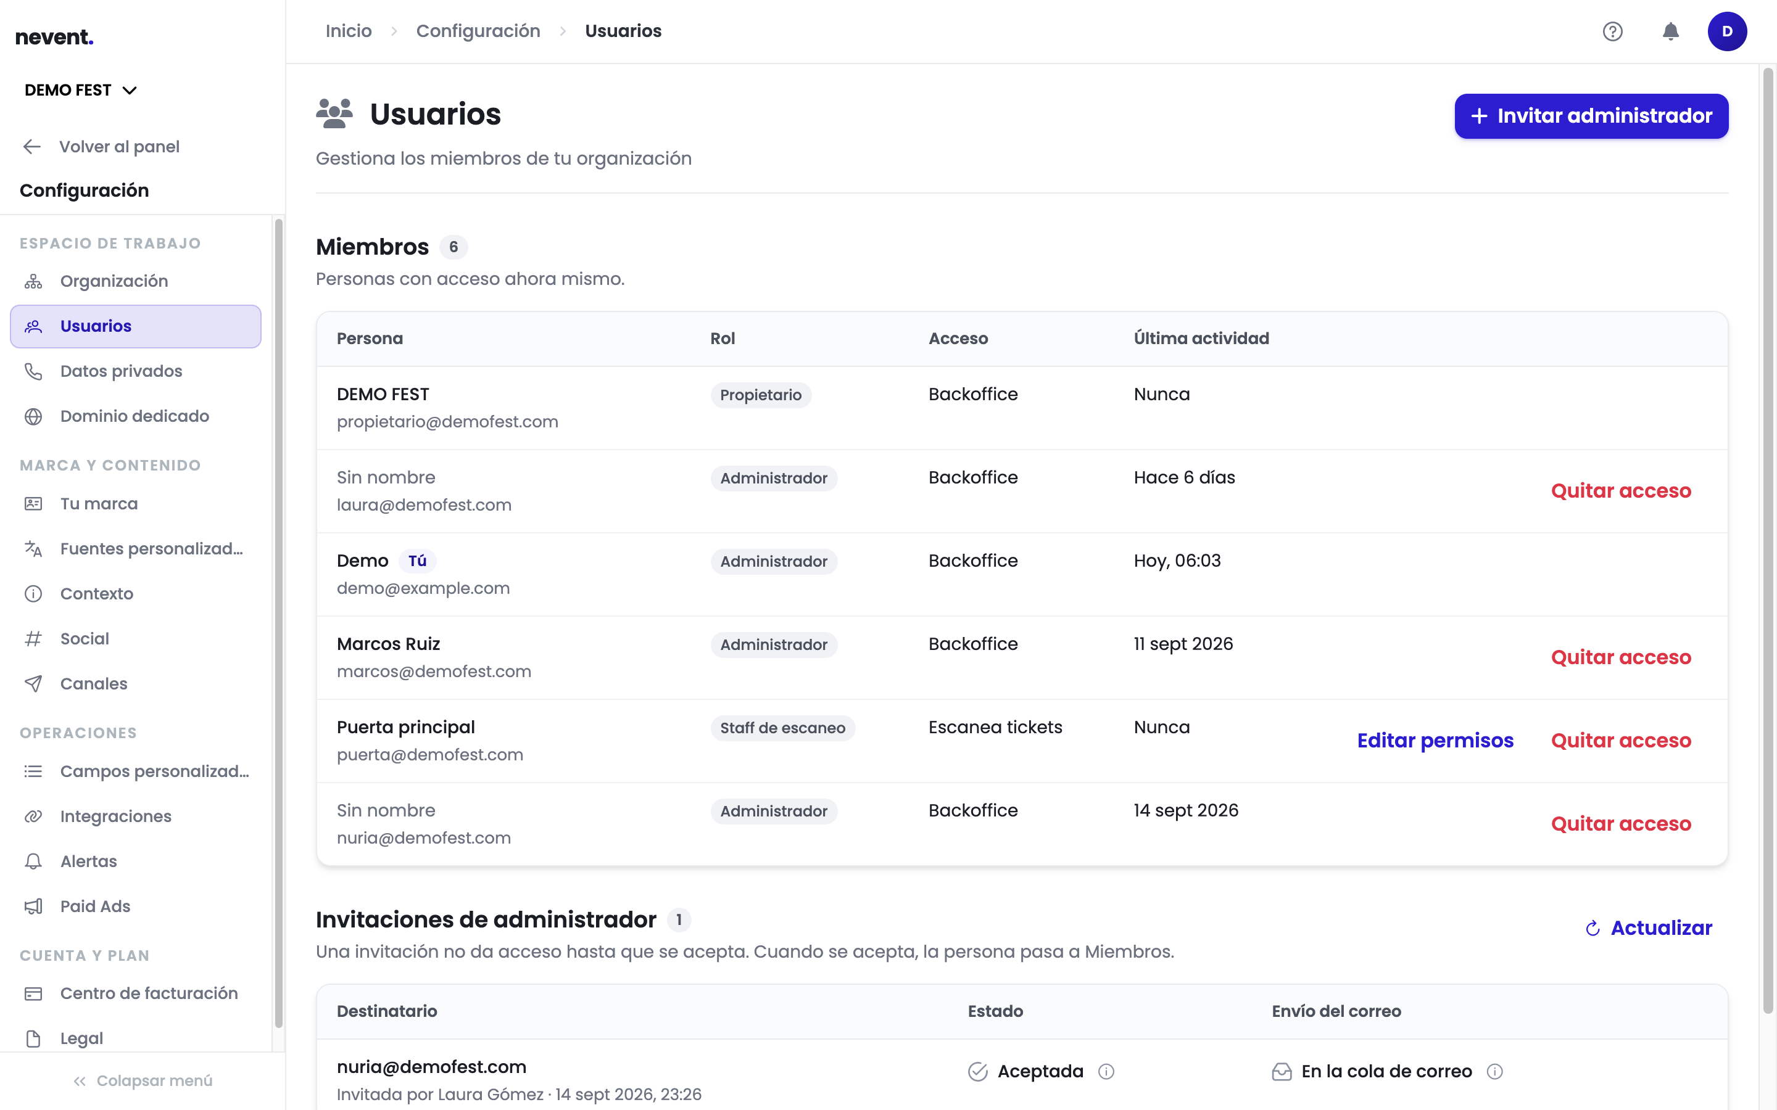Click the Última actividad column header

(1201, 339)
